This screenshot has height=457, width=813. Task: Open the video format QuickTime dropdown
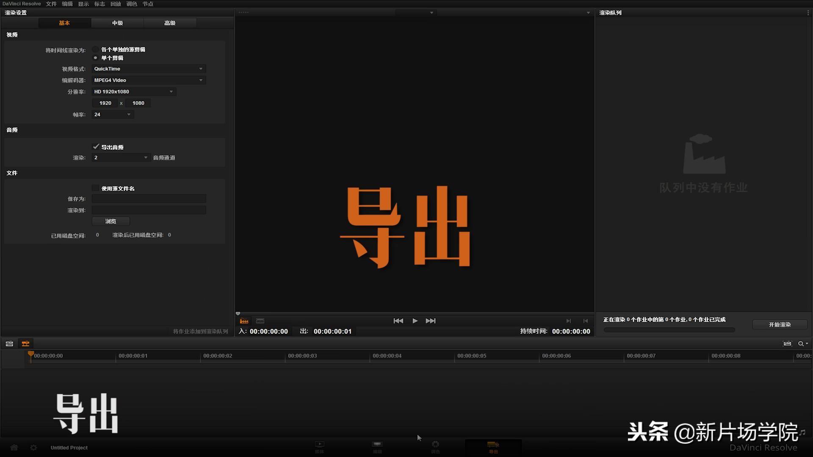point(149,69)
